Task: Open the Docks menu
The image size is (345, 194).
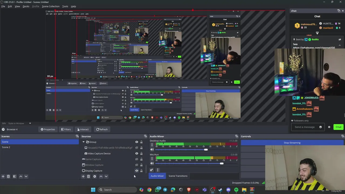Action: click(26, 6)
